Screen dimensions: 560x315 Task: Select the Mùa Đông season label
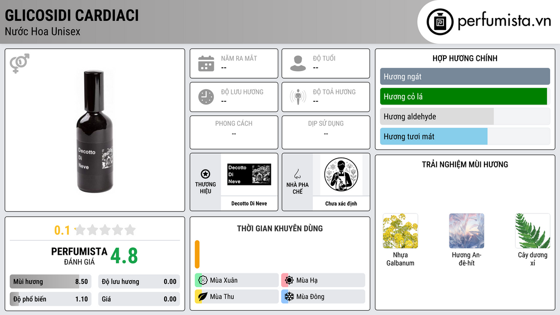(310, 296)
